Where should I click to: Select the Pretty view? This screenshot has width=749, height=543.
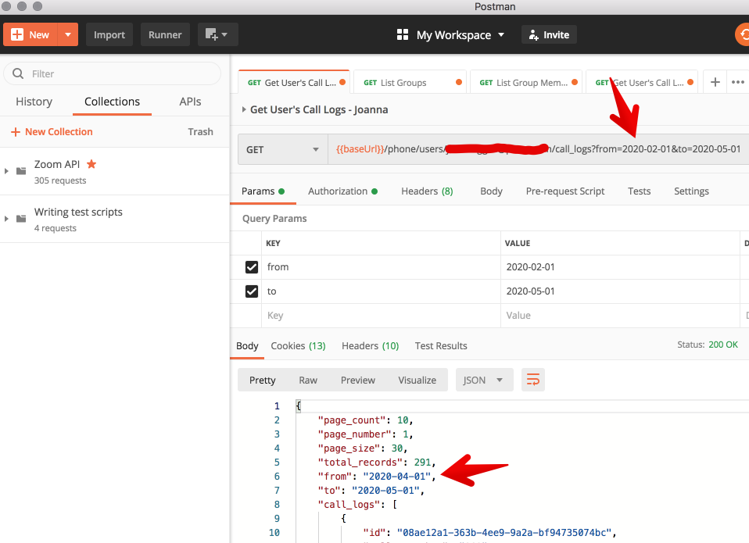(262, 380)
